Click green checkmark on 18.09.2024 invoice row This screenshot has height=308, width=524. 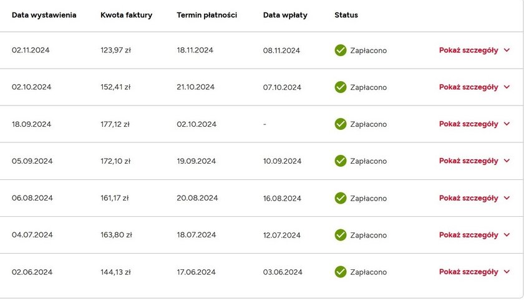pyautogui.click(x=341, y=124)
